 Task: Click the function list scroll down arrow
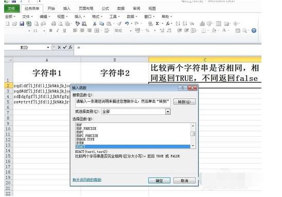coord(193,146)
